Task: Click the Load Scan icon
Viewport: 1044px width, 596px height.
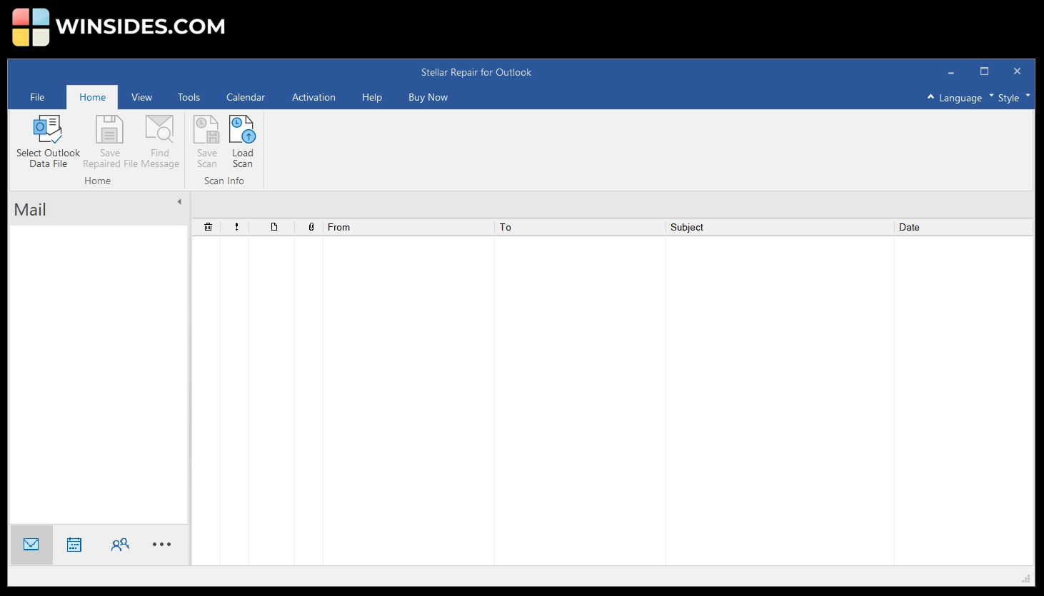Action: click(x=242, y=129)
